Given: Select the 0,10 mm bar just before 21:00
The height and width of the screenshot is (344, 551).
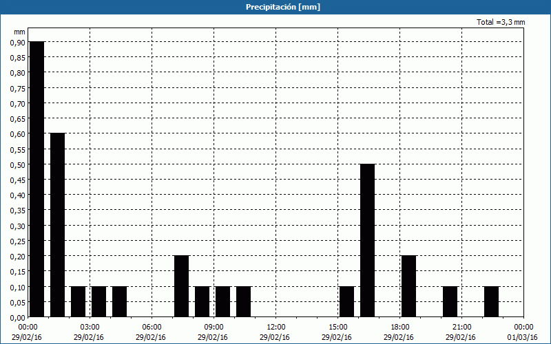Looking at the screenshot, I should point(450,301).
